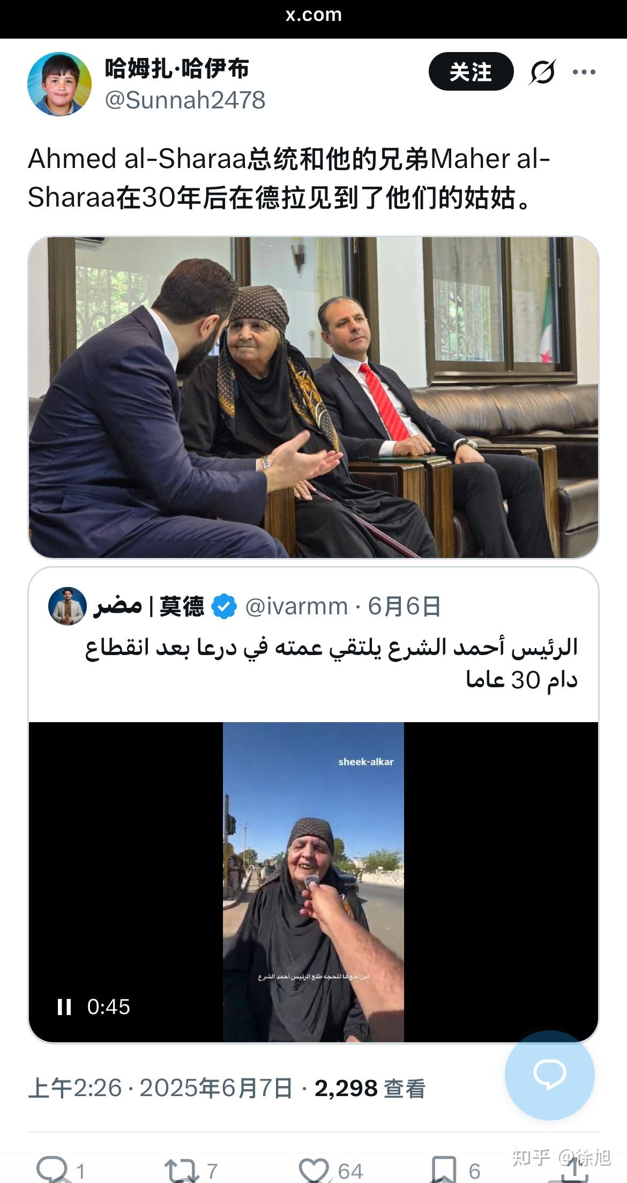This screenshot has height=1183, width=627.
Task: Click the 2,298 查看 view count
Action: point(370,1089)
